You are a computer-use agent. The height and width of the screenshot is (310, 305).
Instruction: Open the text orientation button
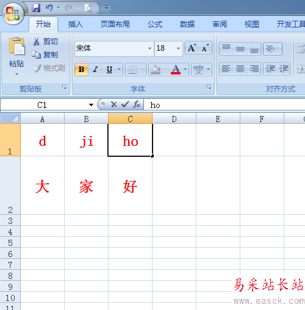click(x=273, y=48)
